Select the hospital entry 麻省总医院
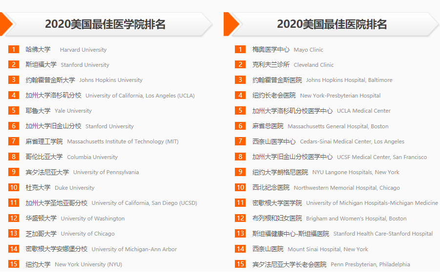This screenshot has height=279, width=440. [x=268, y=126]
